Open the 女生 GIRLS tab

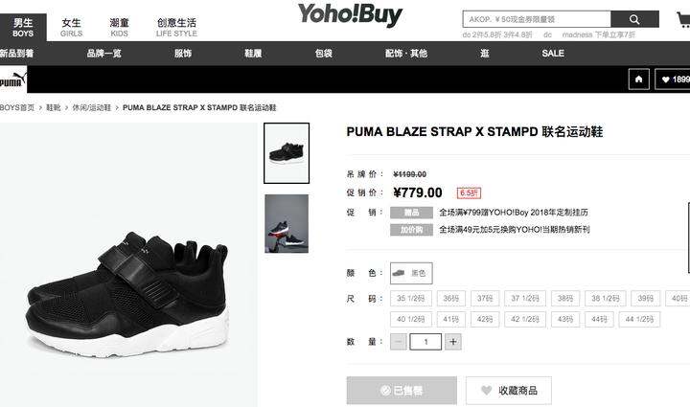71,27
